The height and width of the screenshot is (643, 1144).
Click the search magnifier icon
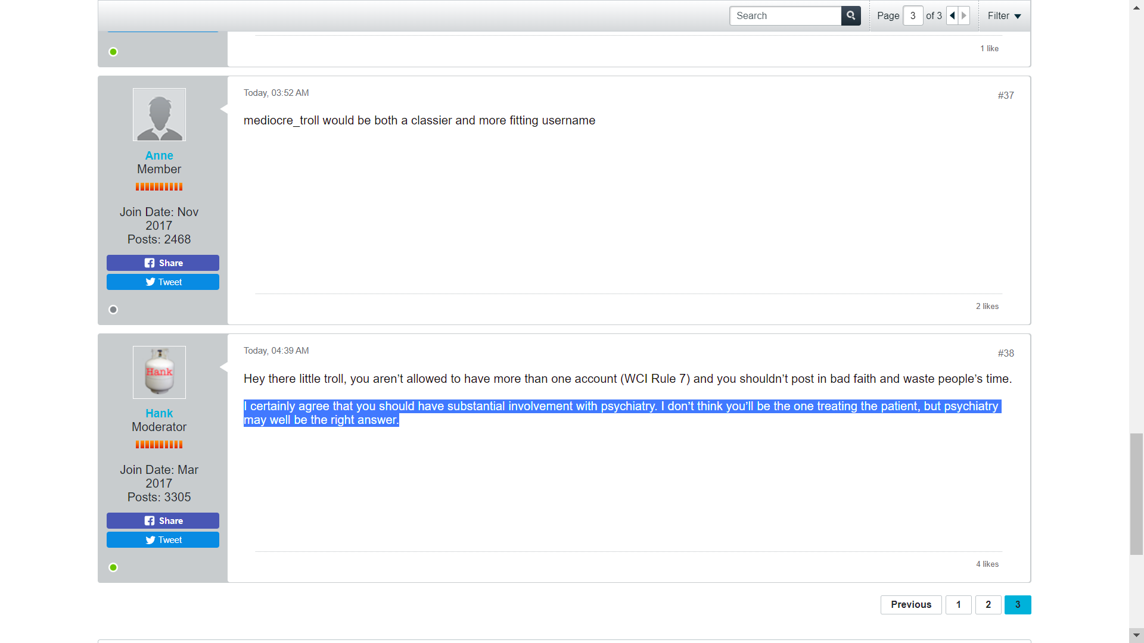(851, 15)
